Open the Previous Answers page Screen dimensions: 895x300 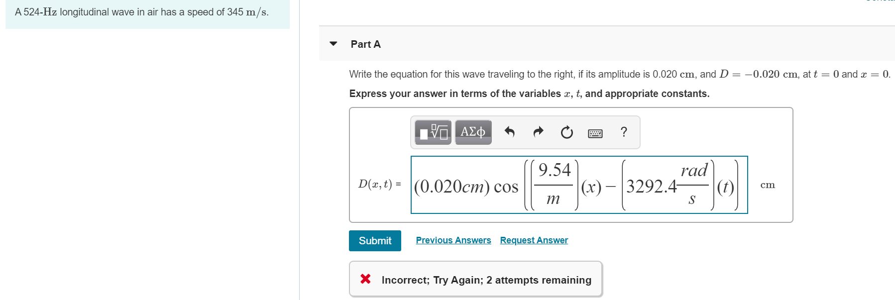[452, 240]
